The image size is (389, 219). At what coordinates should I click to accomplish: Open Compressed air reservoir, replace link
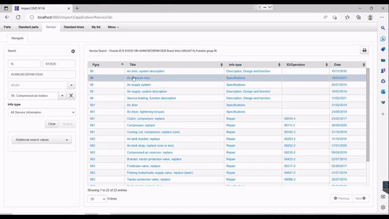pyautogui.click(x=150, y=153)
